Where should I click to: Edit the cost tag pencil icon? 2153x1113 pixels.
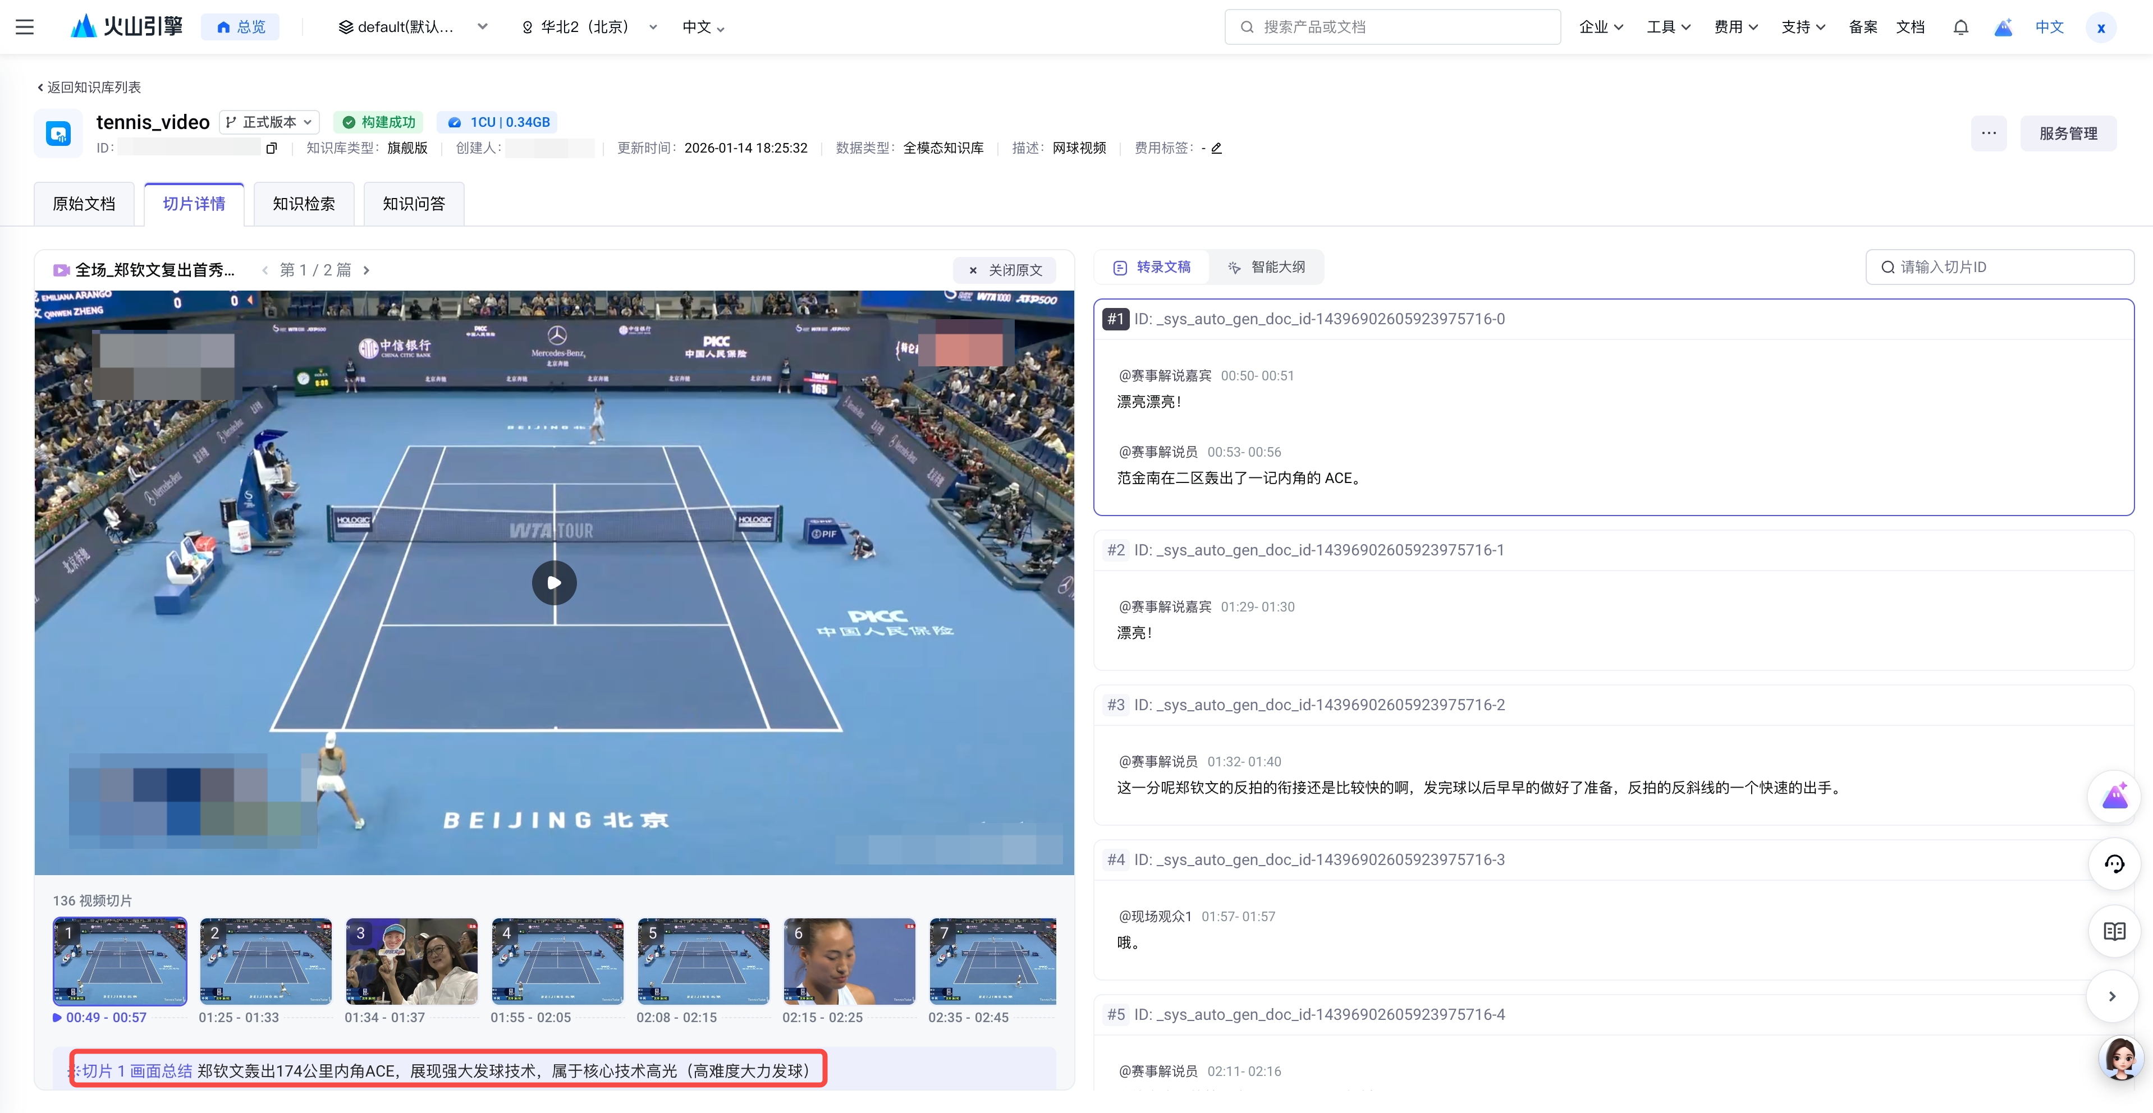point(1216,149)
